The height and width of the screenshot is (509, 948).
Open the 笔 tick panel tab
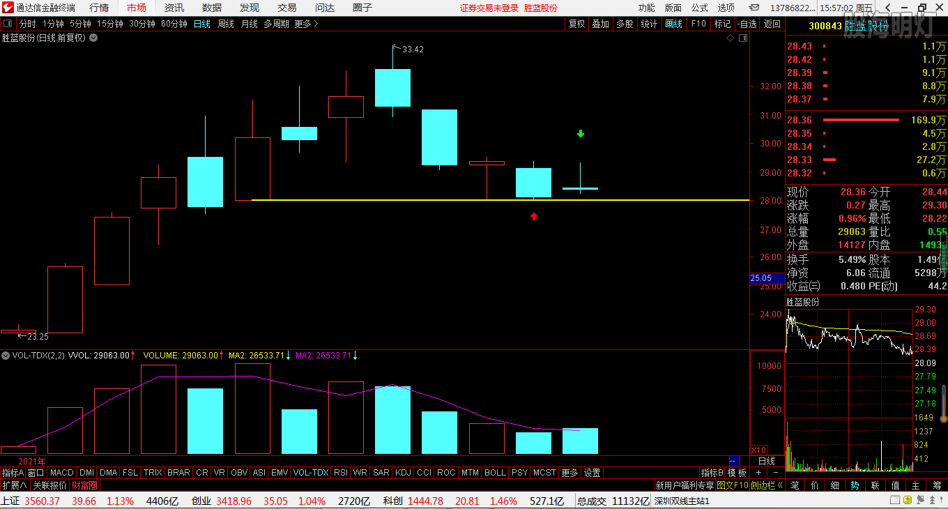(x=795, y=485)
